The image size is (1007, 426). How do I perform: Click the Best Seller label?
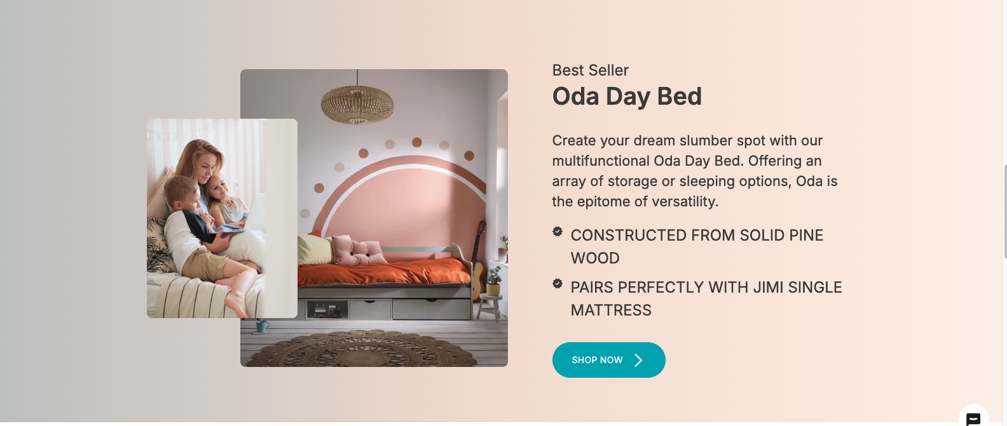coord(591,70)
